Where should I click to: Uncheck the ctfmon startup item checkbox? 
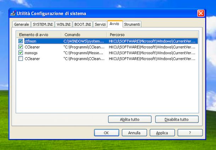(x=21, y=41)
